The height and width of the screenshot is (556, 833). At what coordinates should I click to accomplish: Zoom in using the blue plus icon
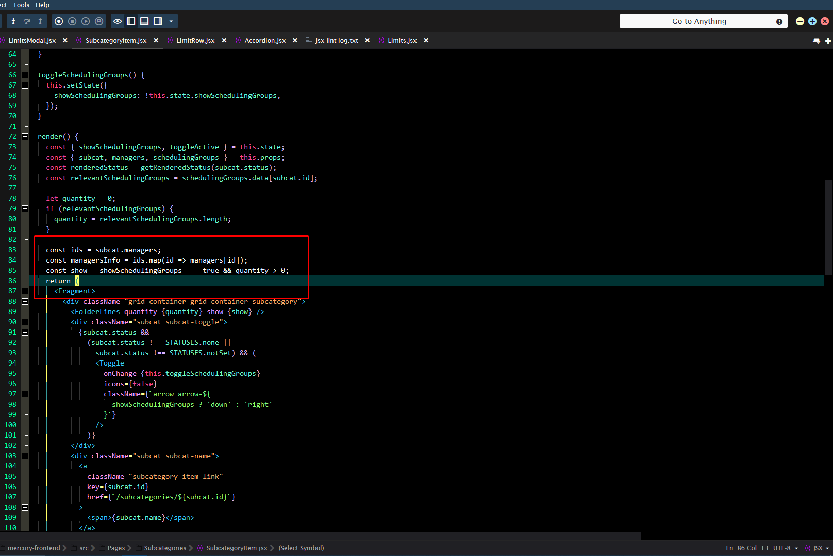pyautogui.click(x=812, y=21)
